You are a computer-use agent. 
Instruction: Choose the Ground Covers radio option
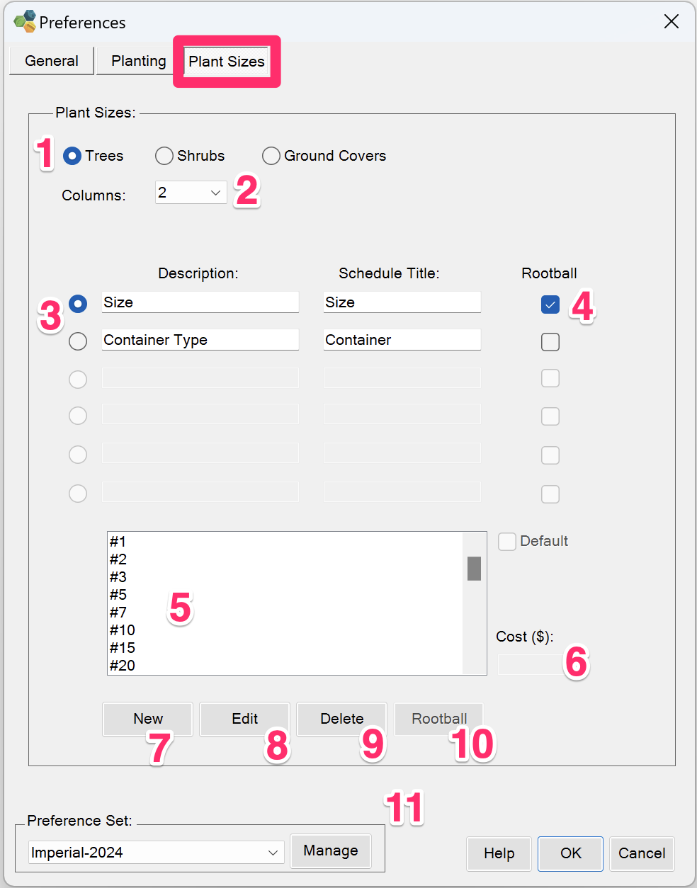pyautogui.click(x=271, y=156)
